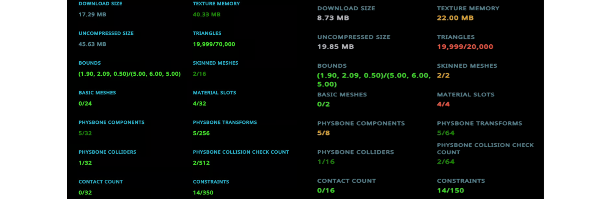Select the 2/16 skinned meshes value
This screenshot has height=199, width=607.
[199, 74]
